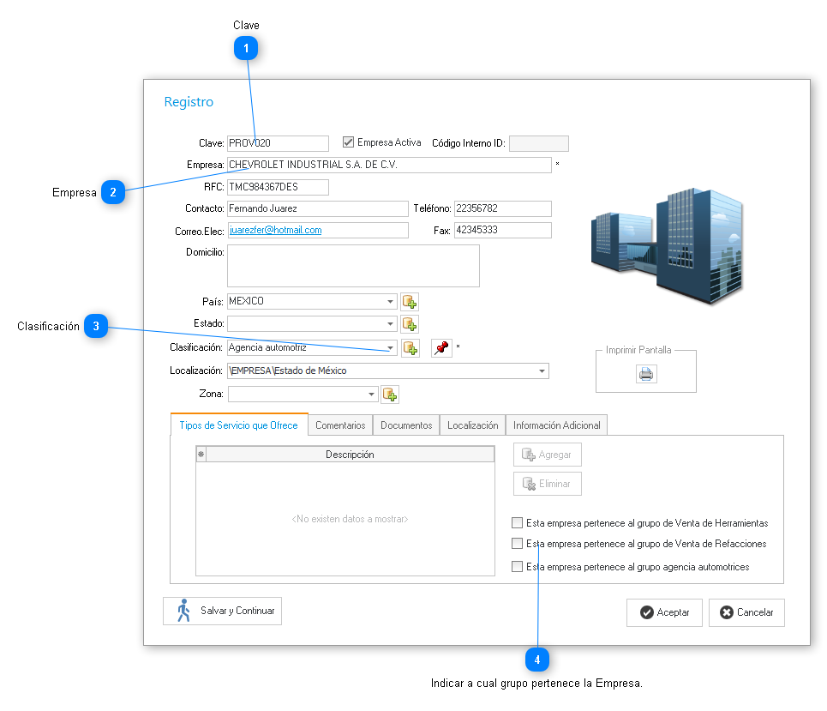Click the add-new icon beside Estado
Viewport: 827px width, 711px height.
(410, 324)
